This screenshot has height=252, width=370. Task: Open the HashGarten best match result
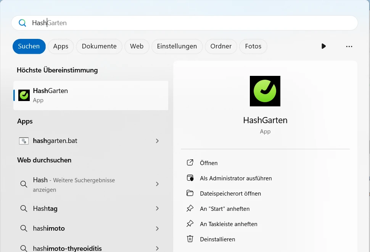(91, 95)
